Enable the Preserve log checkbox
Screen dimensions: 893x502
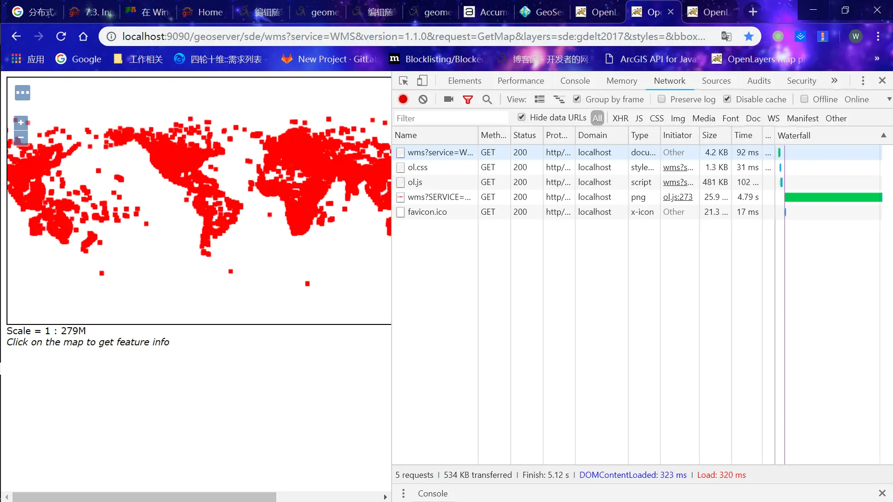coord(661,99)
